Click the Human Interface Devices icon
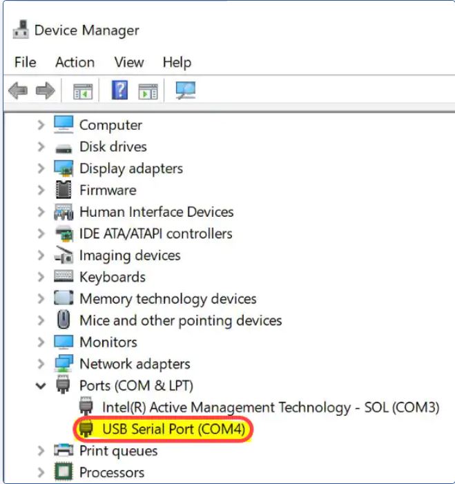The image size is (455, 484). (64, 212)
